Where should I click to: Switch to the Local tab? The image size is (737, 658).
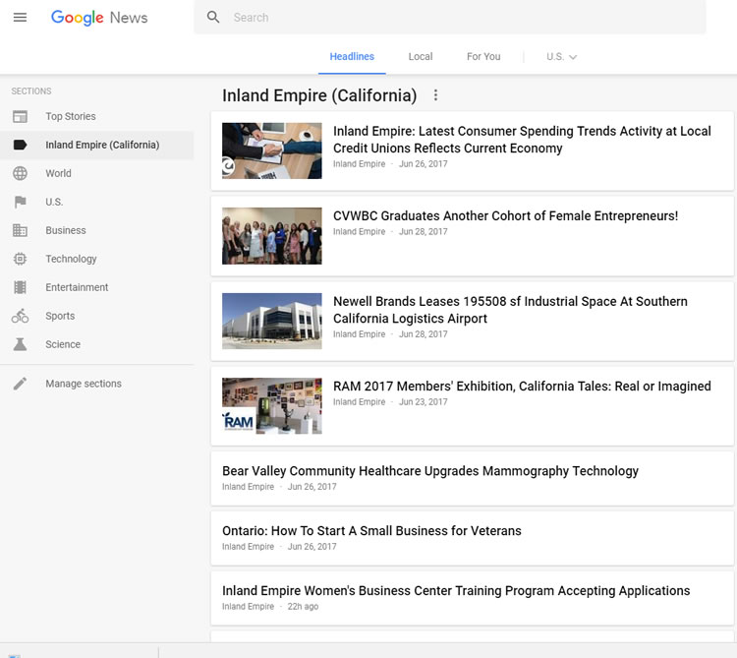421,56
